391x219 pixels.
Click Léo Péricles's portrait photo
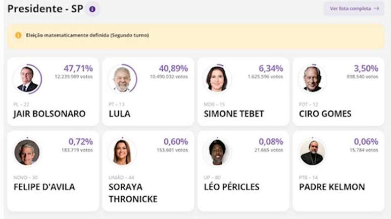pos(217,152)
